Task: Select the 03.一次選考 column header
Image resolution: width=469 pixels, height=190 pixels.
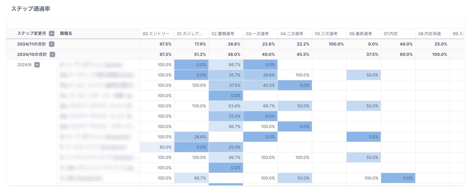Action: coord(257,34)
